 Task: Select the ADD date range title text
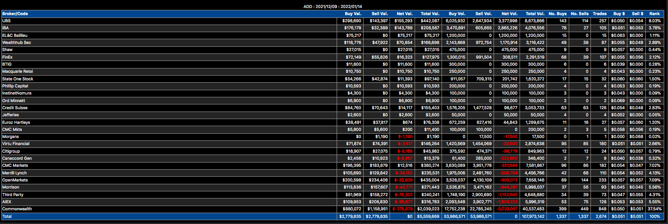point(334,7)
